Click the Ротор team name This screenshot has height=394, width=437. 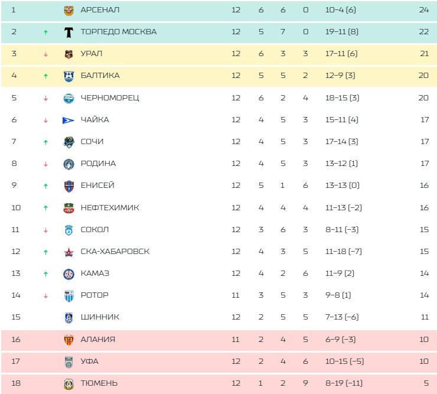[94, 295]
